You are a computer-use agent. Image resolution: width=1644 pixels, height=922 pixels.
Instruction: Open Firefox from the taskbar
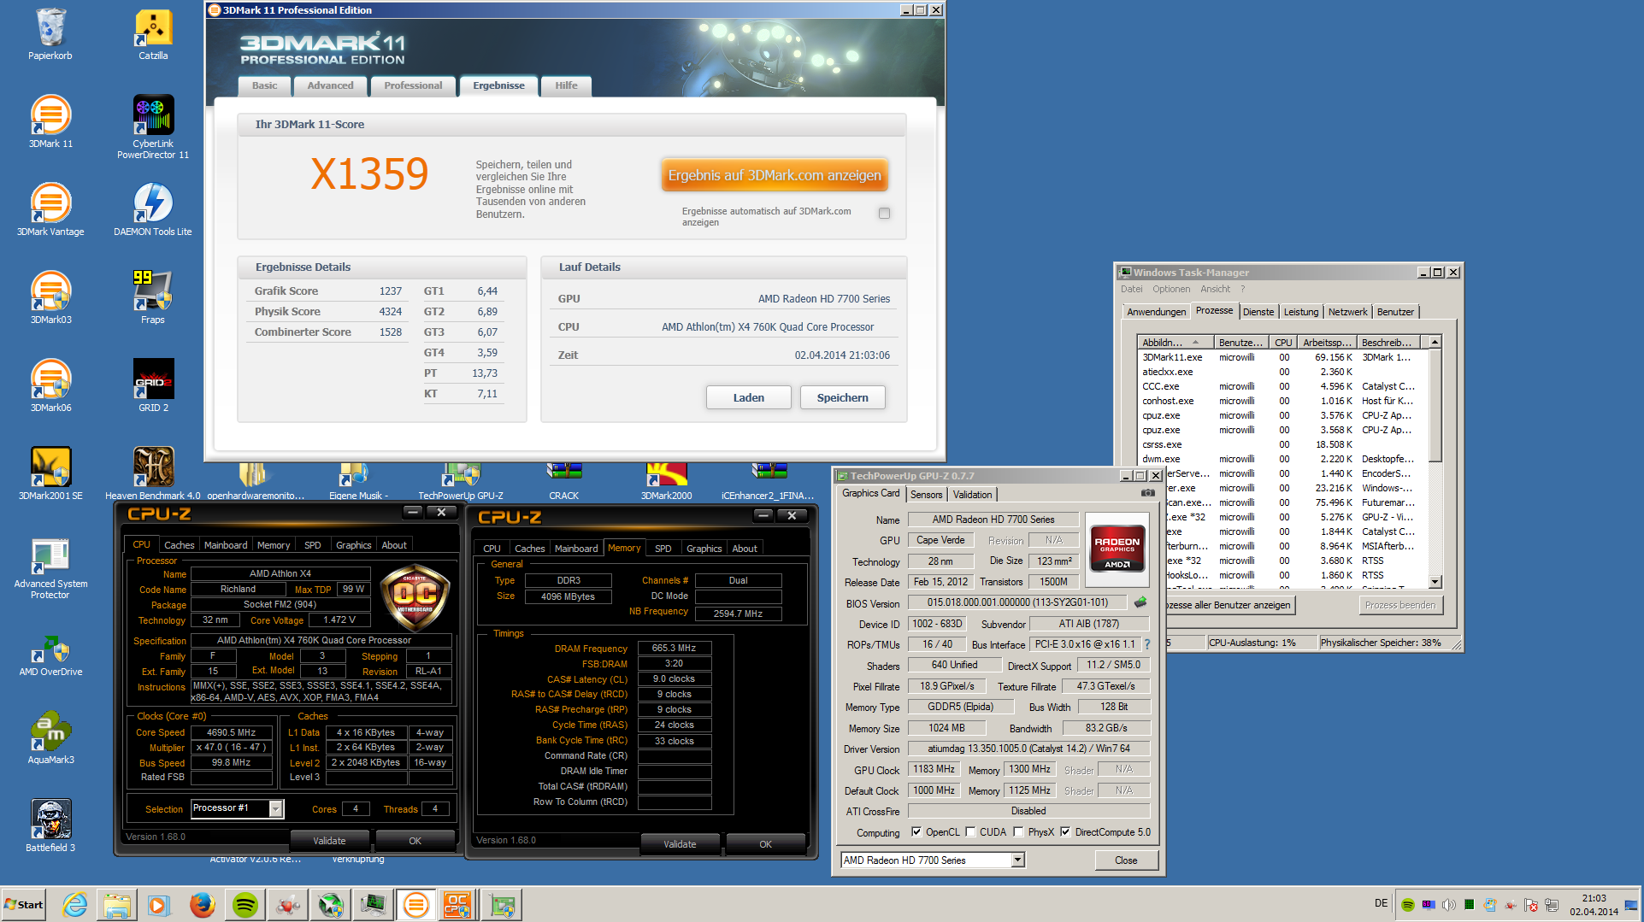[x=203, y=904]
